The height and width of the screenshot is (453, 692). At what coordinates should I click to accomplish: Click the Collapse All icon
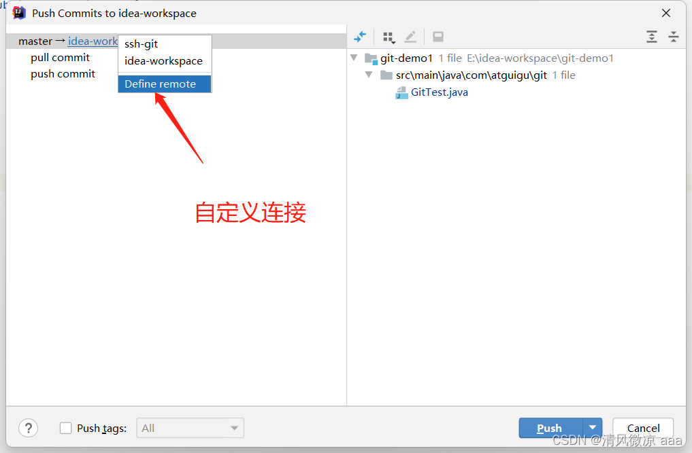673,37
